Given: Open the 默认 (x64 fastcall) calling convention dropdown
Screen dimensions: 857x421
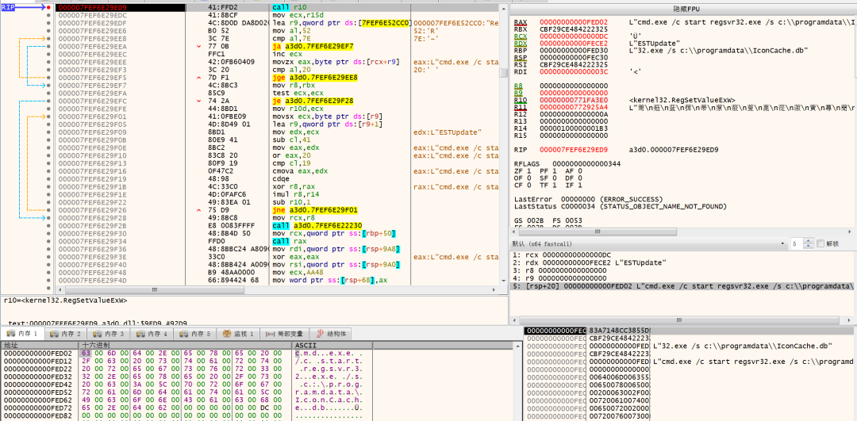Looking at the screenshot, I should pos(649,243).
